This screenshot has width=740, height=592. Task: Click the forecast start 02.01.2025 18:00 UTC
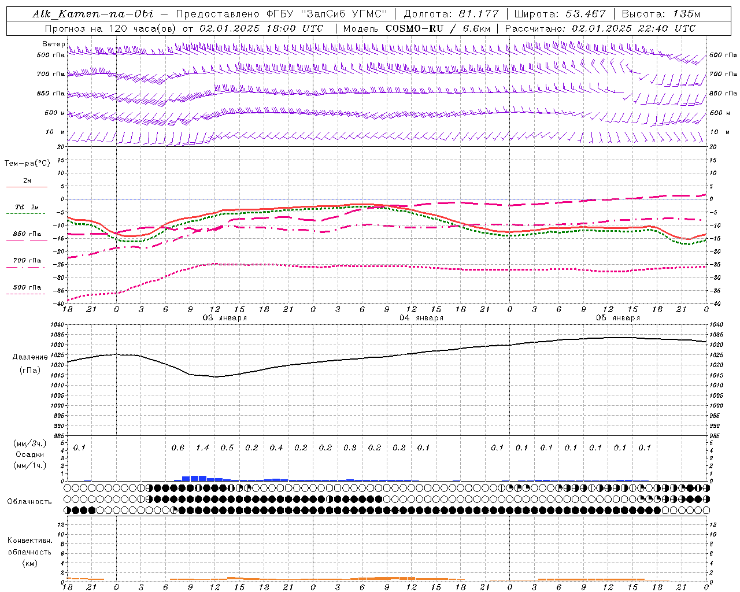click(x=261, y=28)
